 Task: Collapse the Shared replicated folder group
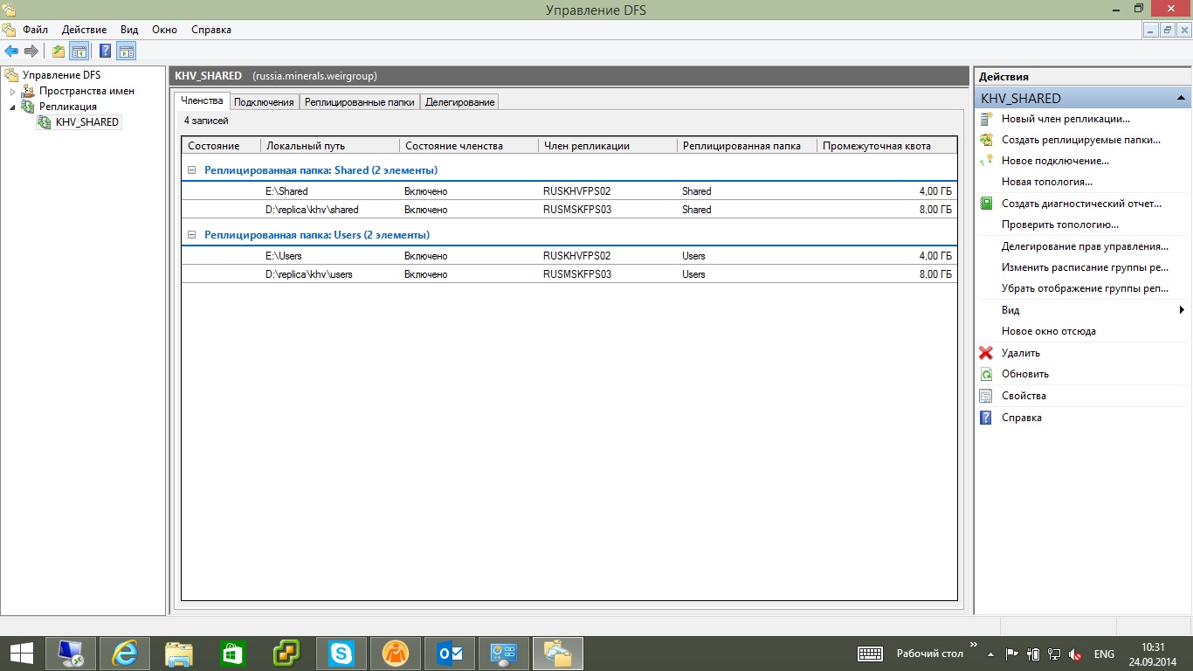tap(192, 170)
